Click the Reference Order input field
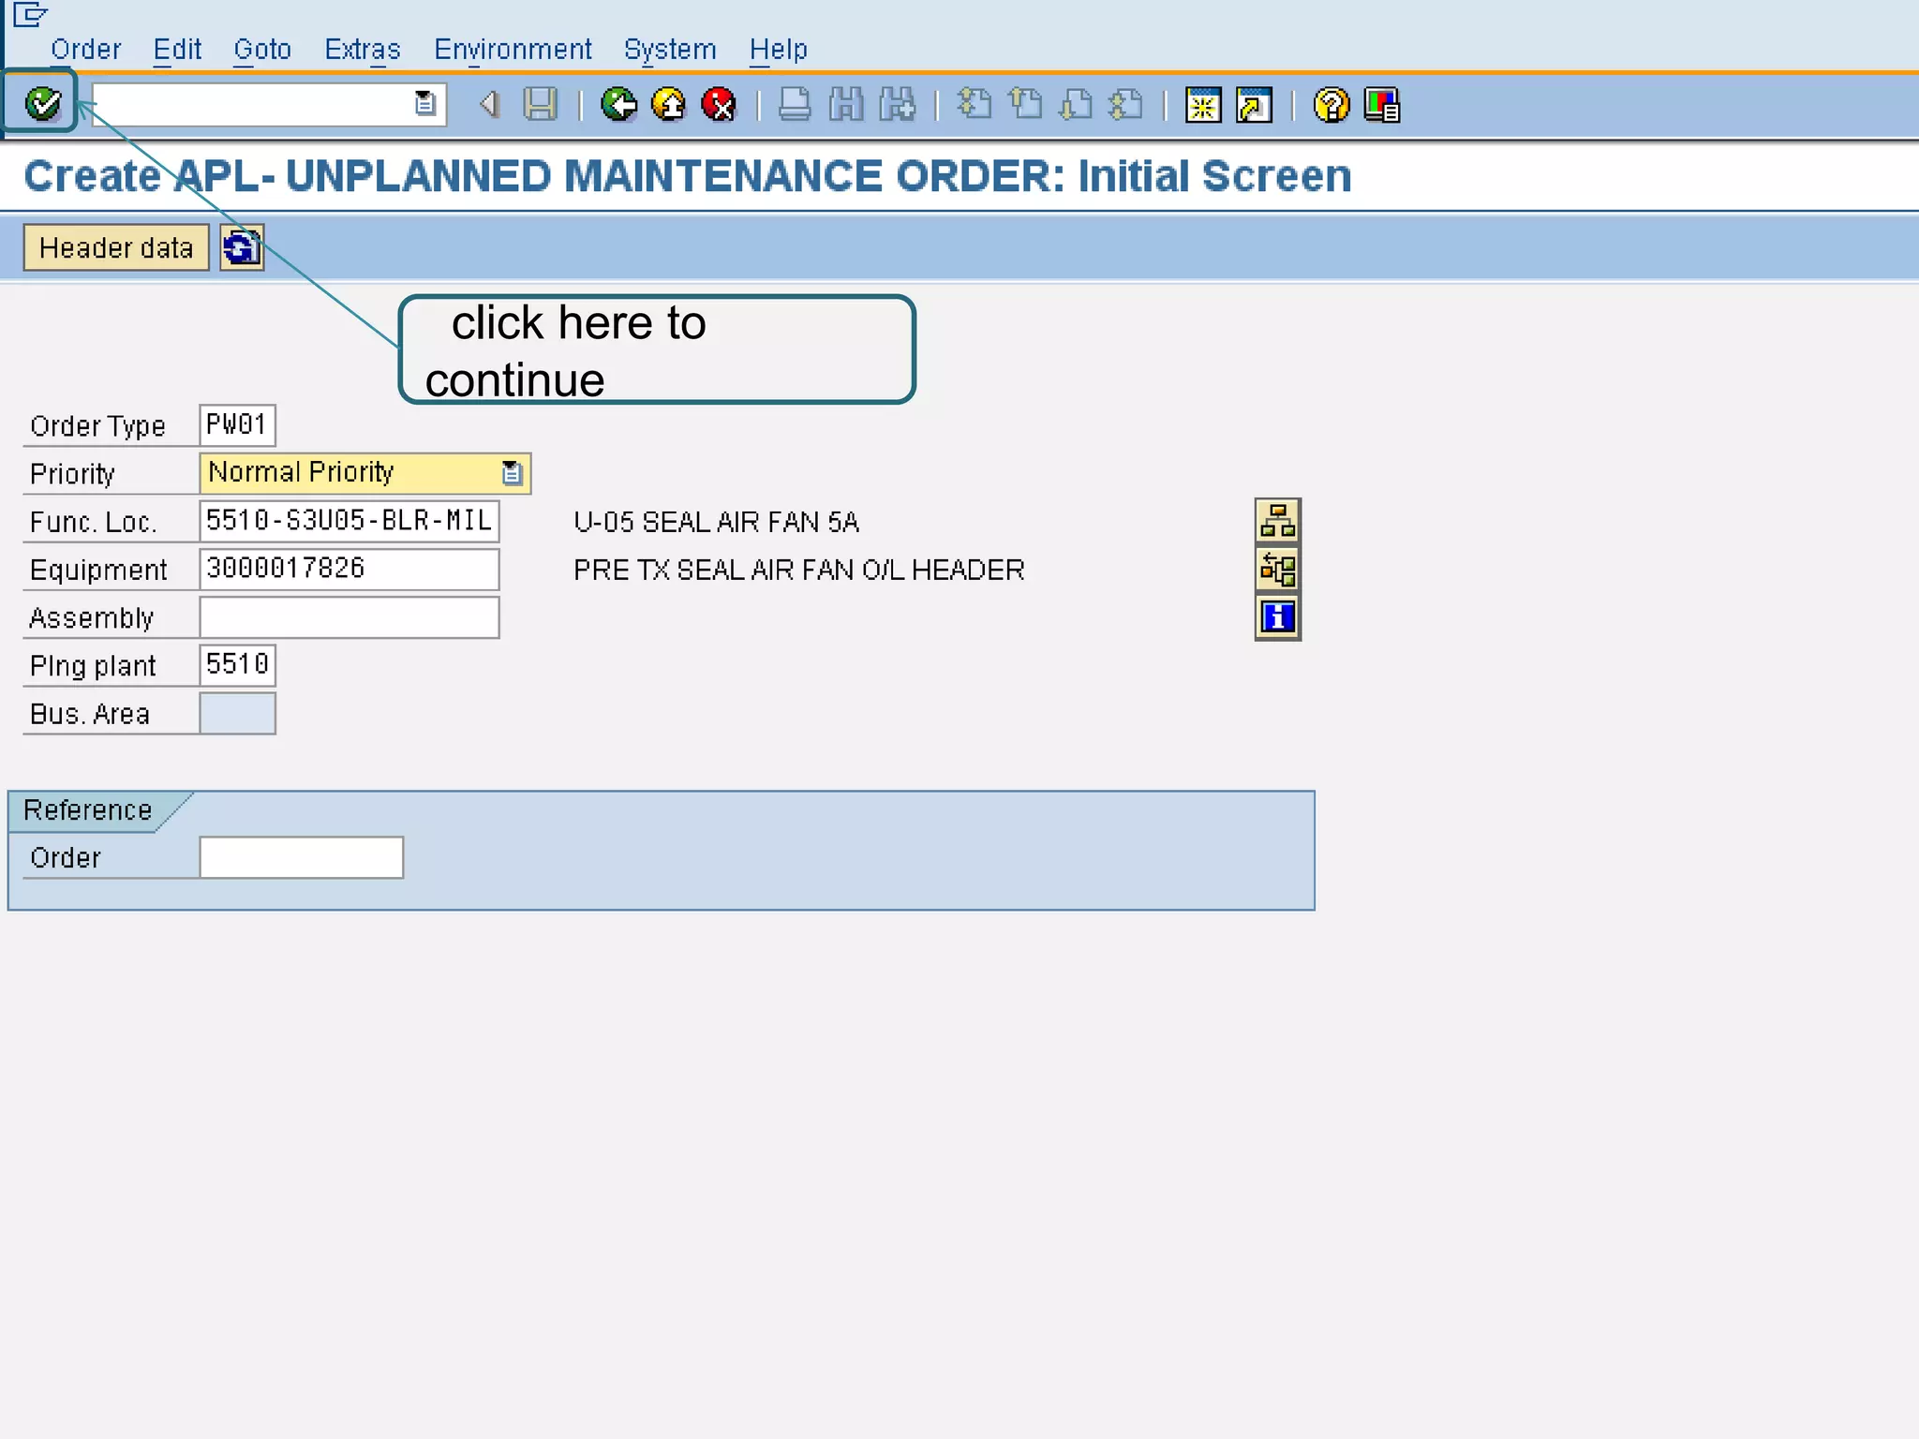The image size is (1919, 1439). pyautogui.click(x=301, y=857)
